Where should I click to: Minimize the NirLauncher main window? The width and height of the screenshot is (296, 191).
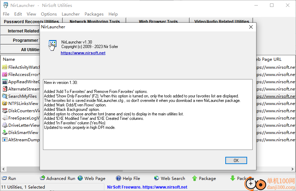click(x=256, y=5)
